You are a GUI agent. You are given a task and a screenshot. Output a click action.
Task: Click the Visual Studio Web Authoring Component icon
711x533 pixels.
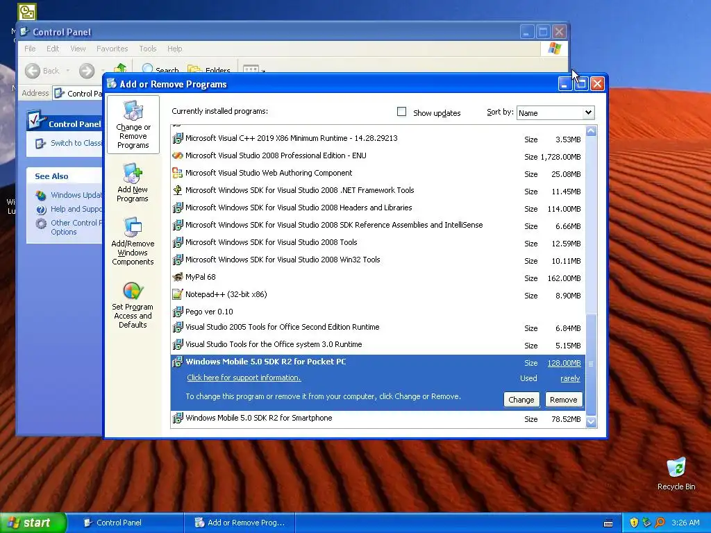point(178,173)
